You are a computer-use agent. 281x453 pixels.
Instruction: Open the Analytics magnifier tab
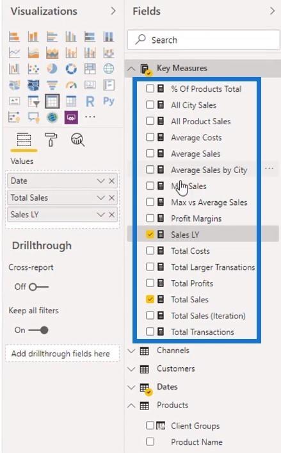point(77,140)
